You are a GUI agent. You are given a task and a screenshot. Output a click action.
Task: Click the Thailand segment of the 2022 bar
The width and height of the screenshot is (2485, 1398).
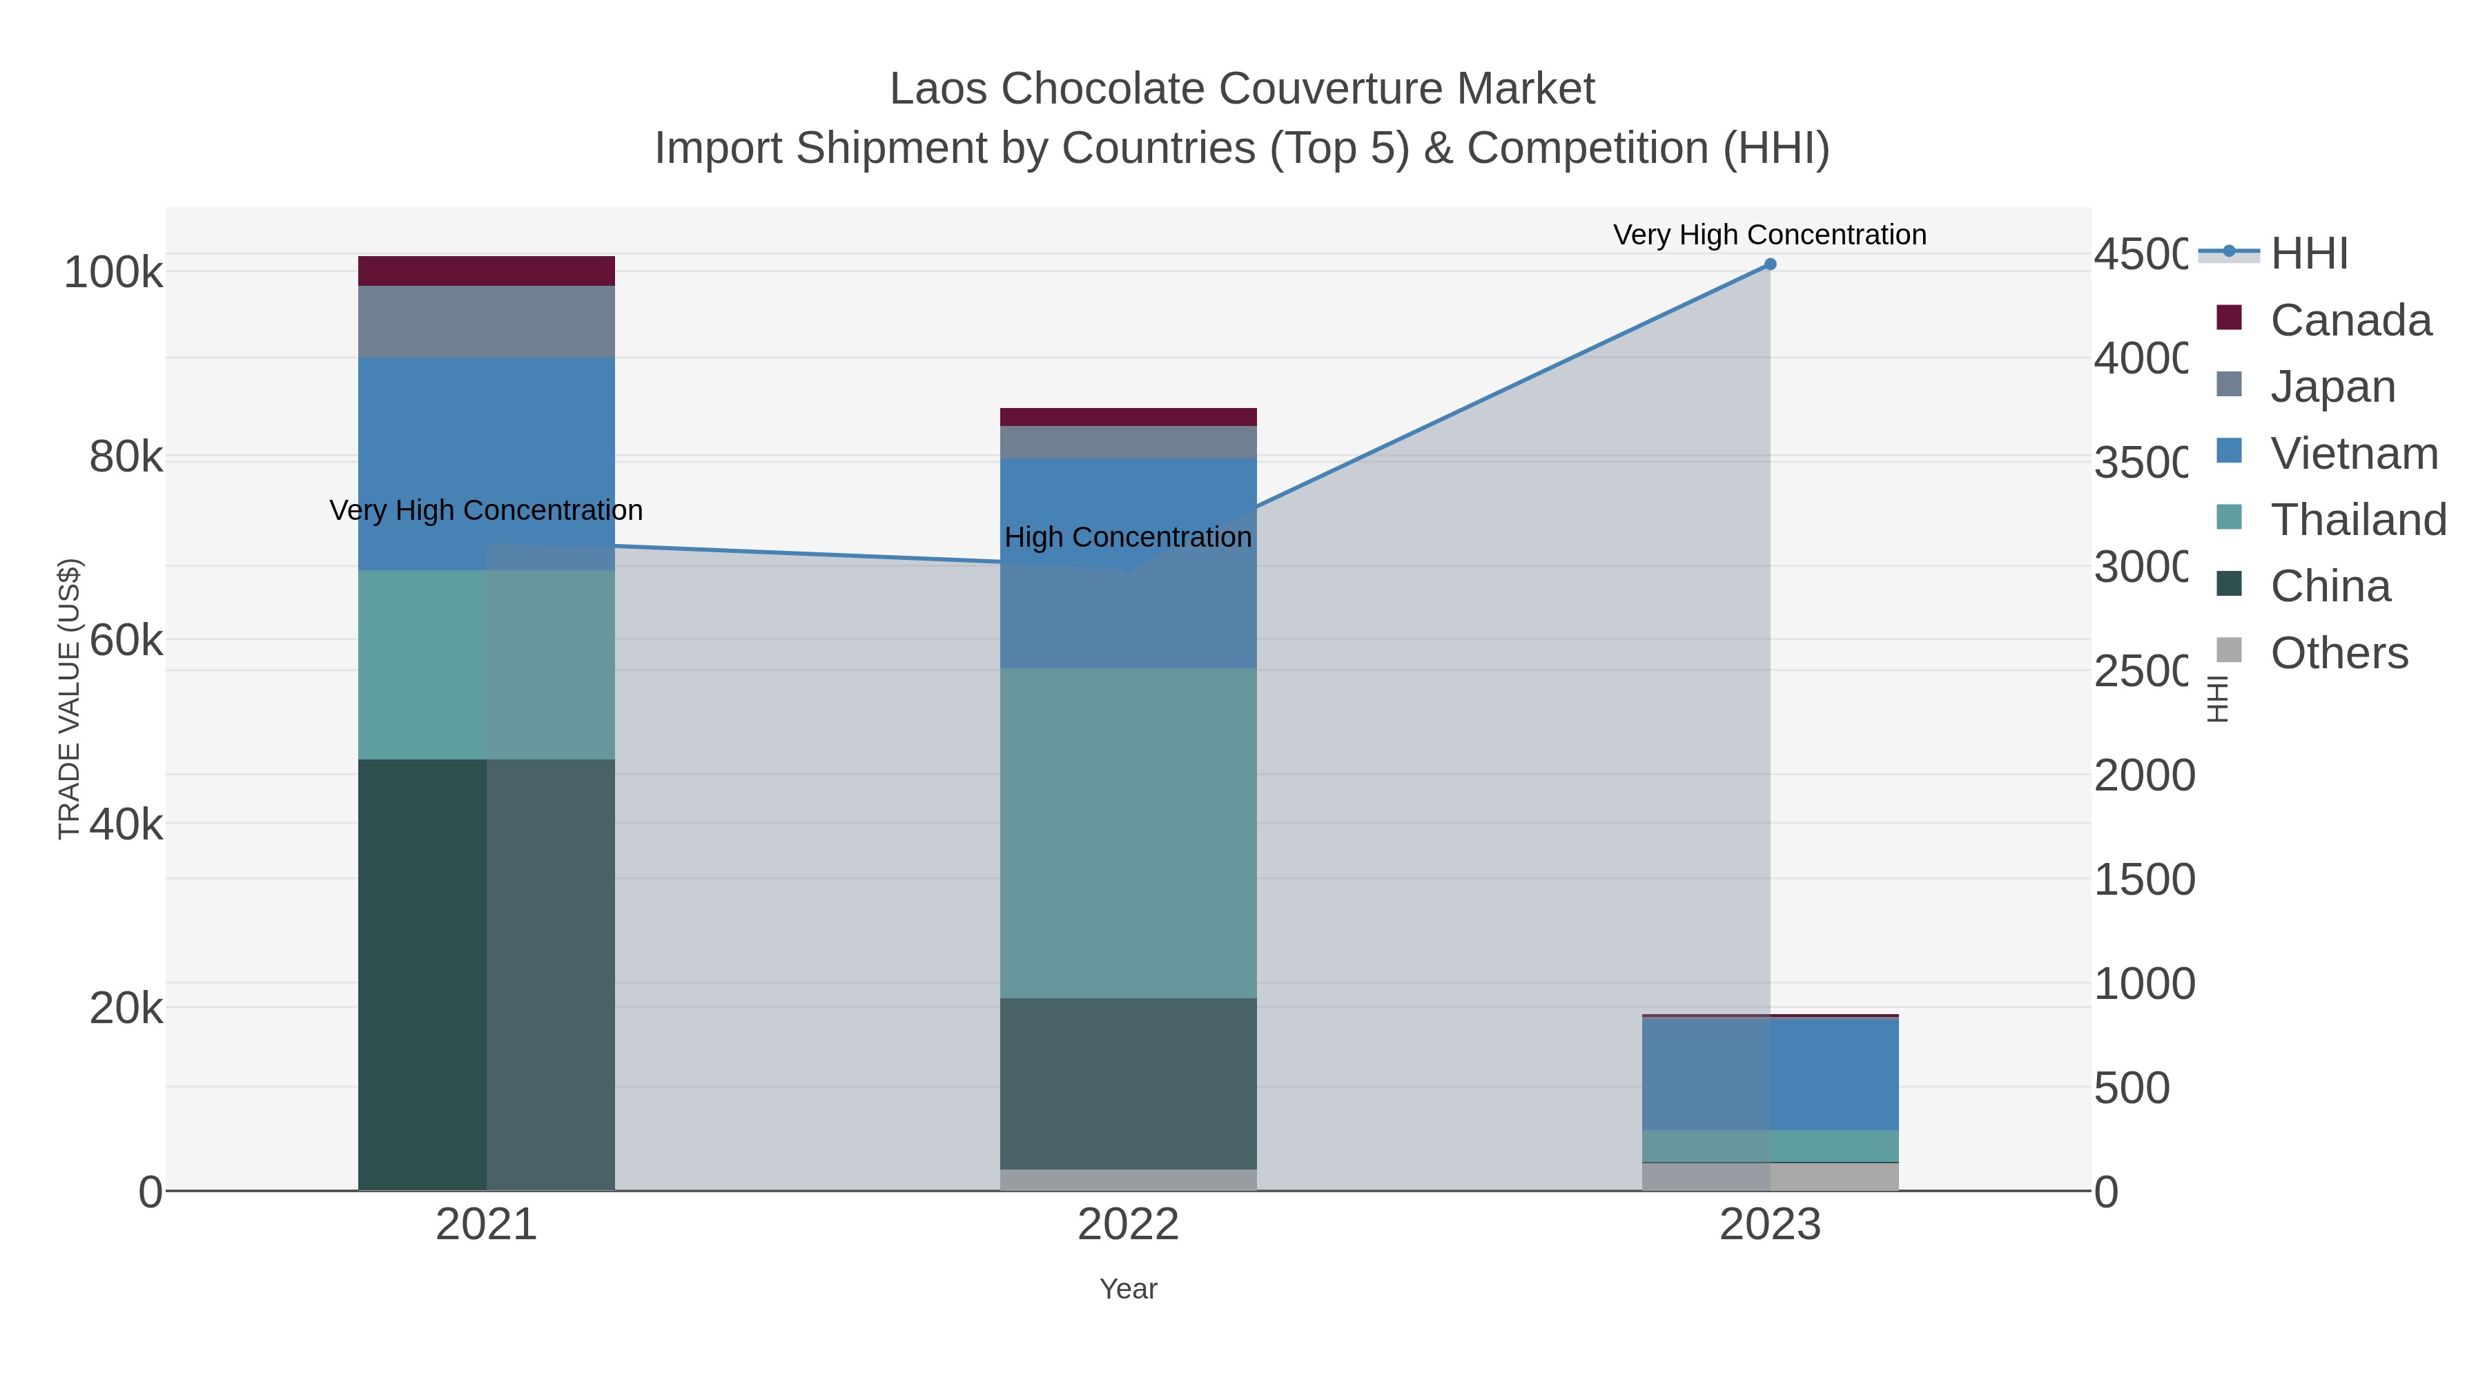click(x=1129, y=833)
